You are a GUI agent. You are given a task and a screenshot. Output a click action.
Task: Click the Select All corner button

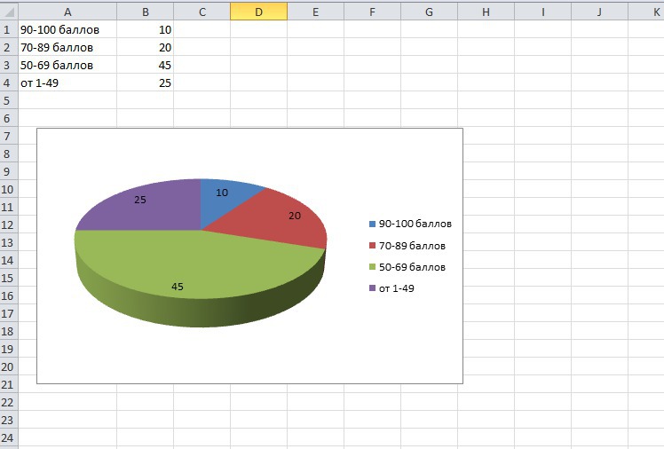coord(9,12)
